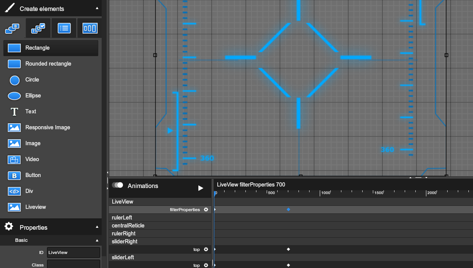Switch to the components checkmark tab
Image resolution: width=473 pixels, height=268 pixels.
click(x=38, y=28)
